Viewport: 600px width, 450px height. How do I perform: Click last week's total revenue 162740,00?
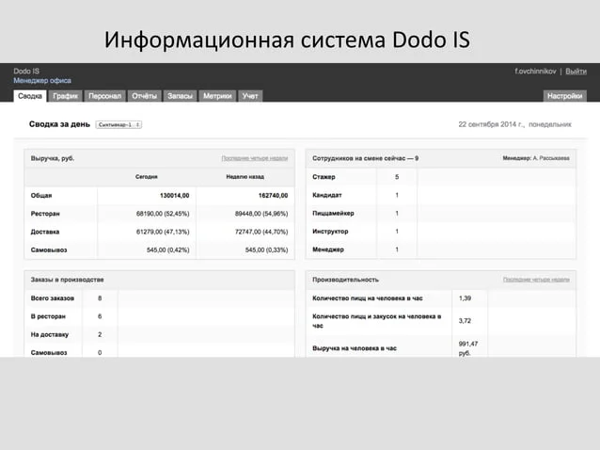274,195
